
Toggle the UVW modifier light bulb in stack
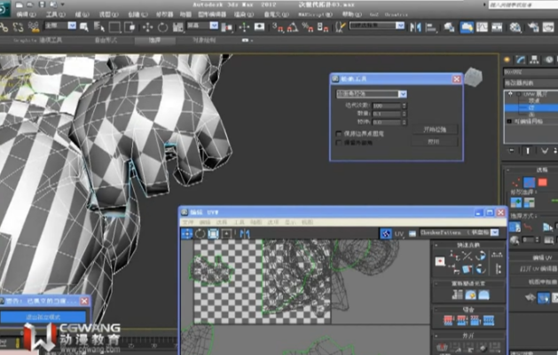tap(518, 94)
